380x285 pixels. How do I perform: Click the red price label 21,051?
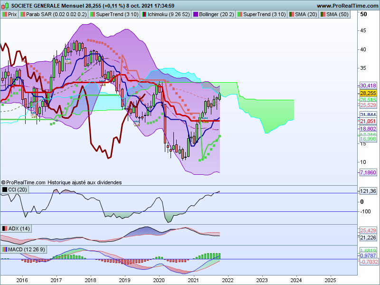(368, 121)
